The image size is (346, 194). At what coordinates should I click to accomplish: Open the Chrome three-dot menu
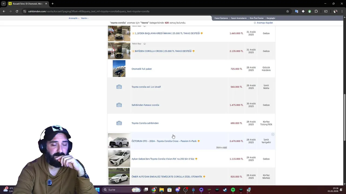[342, 11]
